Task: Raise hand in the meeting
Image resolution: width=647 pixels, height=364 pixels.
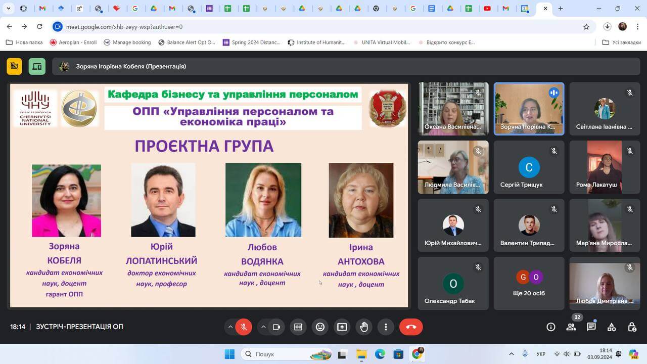Action: (x=364, y=327)
